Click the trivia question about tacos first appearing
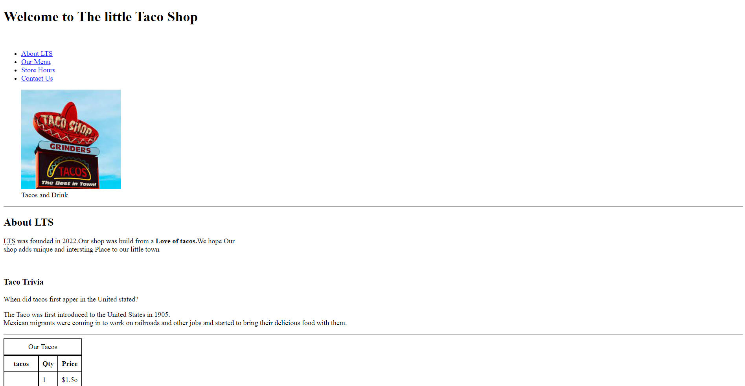745x386 pixels. pos(71,299)
